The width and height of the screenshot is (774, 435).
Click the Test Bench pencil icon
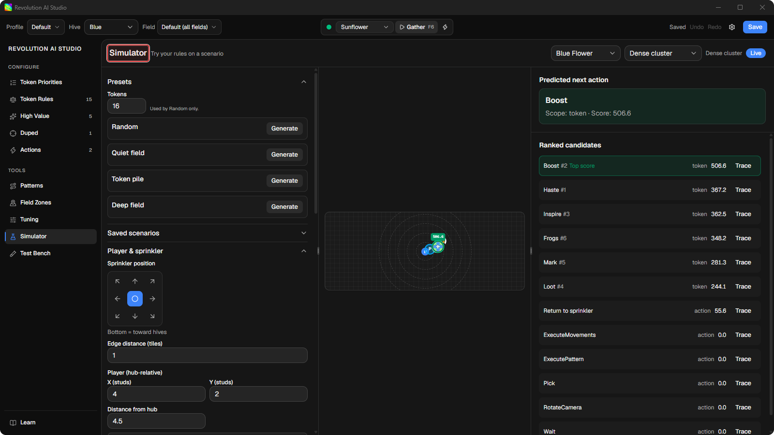[13, 254]
